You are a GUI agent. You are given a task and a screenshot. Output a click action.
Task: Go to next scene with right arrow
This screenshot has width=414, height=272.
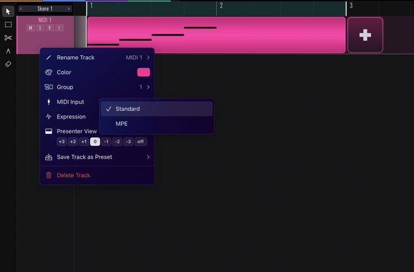point(68,9)
